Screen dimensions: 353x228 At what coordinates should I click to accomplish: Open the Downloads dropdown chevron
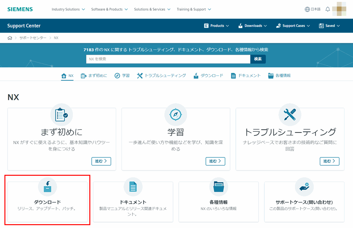point(265,26)
